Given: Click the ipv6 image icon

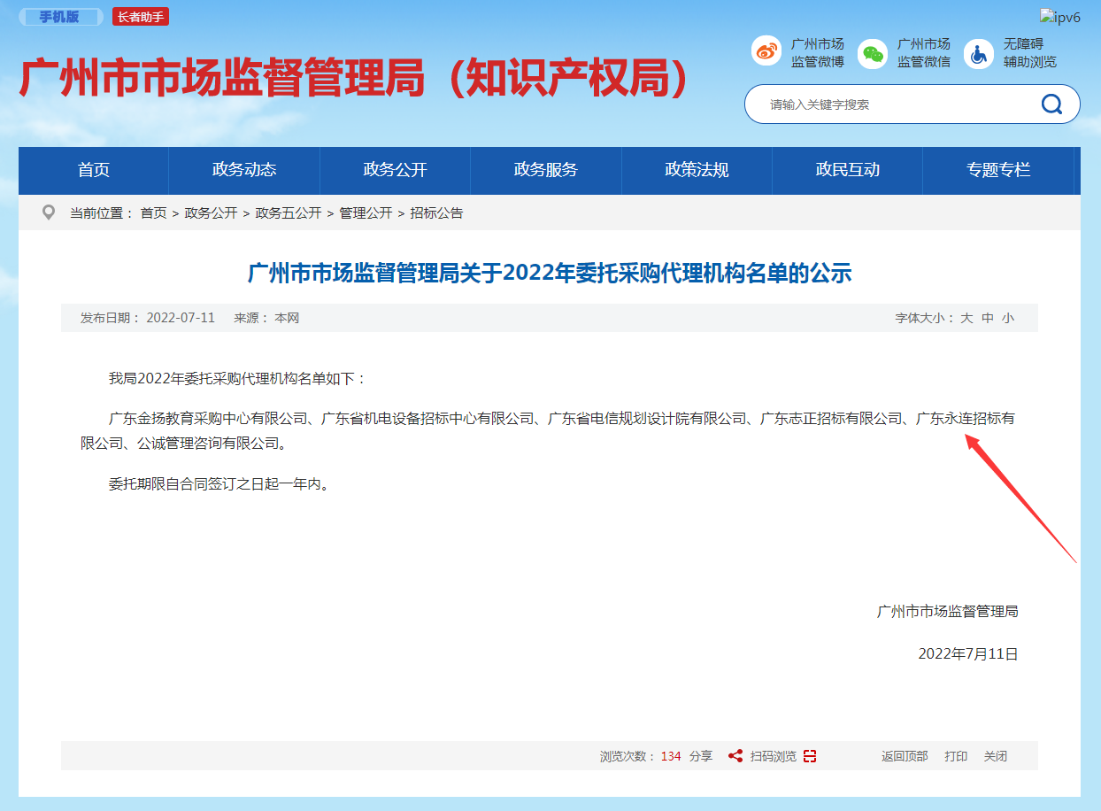Looking at the screenshot, I should click(1060, 18).
